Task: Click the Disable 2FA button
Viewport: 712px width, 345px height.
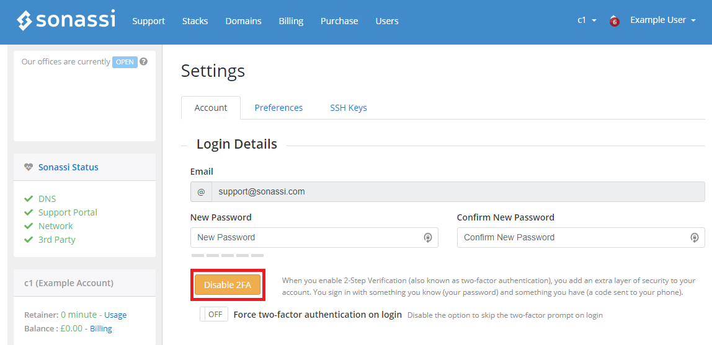Action: click(x=228, y=285)
